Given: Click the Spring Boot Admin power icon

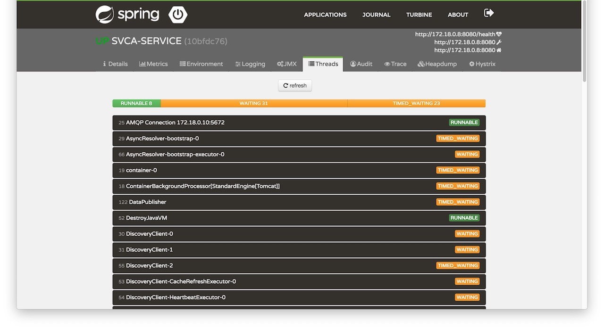Looking at the screenshot, I should (178, 15).
